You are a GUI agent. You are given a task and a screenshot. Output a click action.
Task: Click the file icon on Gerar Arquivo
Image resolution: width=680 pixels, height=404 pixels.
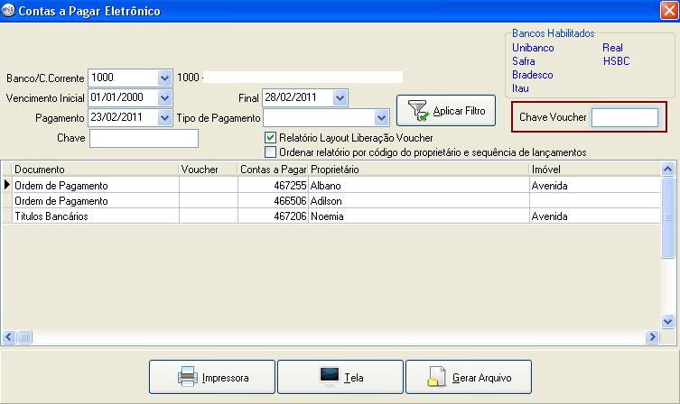[437, 377]
